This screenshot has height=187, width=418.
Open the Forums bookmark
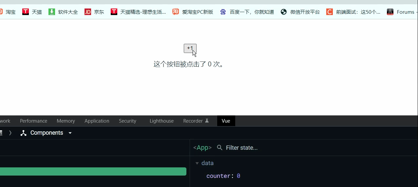point(402,12)
